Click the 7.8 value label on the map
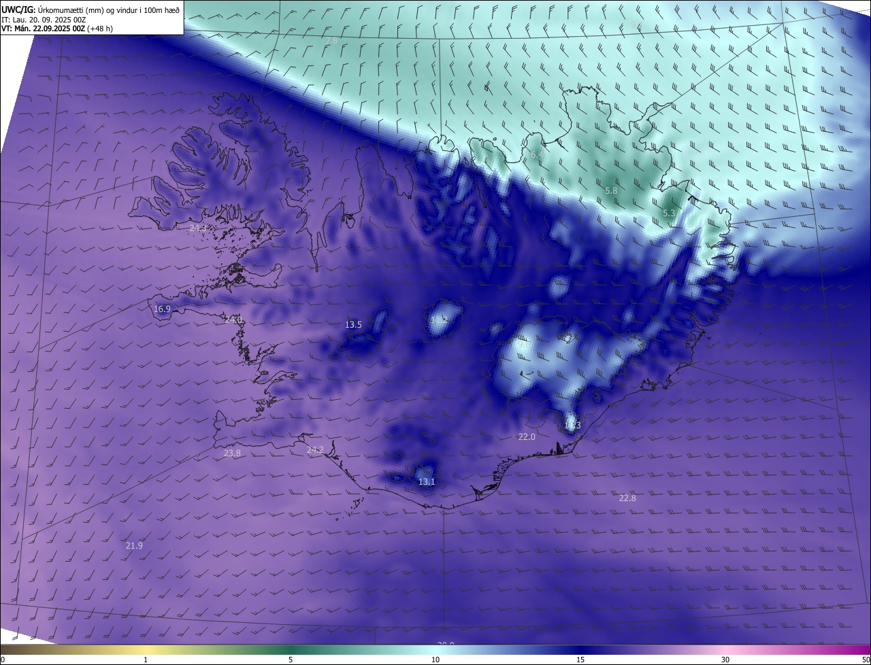 (x=331, y=41)
